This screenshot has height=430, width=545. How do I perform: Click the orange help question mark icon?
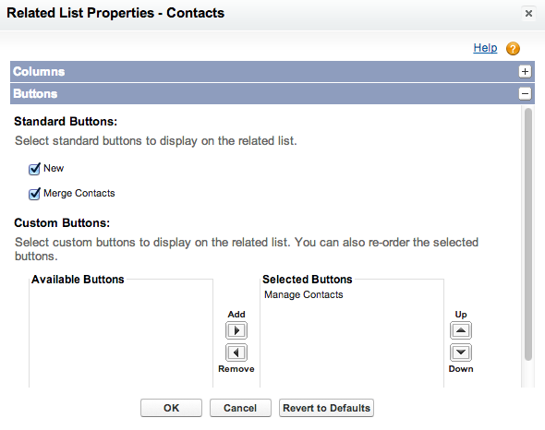point(513,49)
